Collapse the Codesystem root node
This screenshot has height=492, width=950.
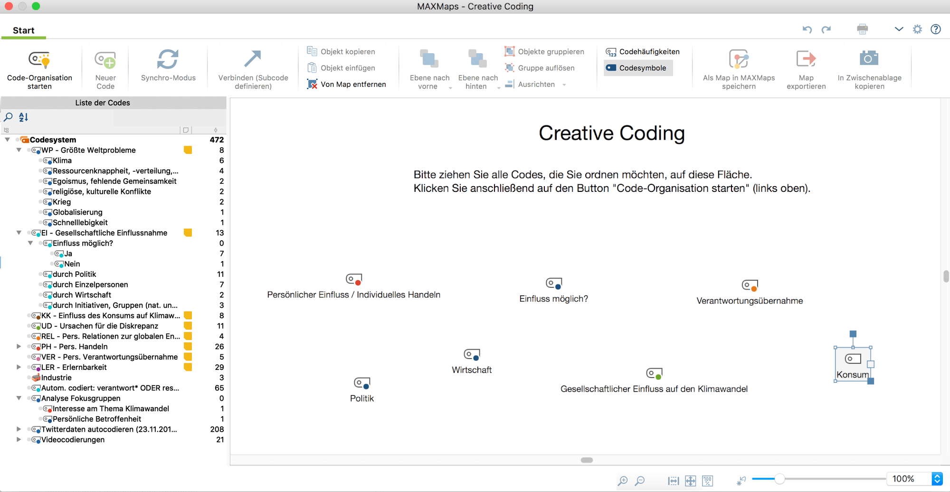coord(8,140)
